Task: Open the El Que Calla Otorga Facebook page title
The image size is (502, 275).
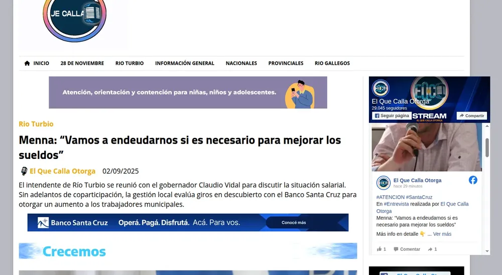Action: [x=401, y=101]
